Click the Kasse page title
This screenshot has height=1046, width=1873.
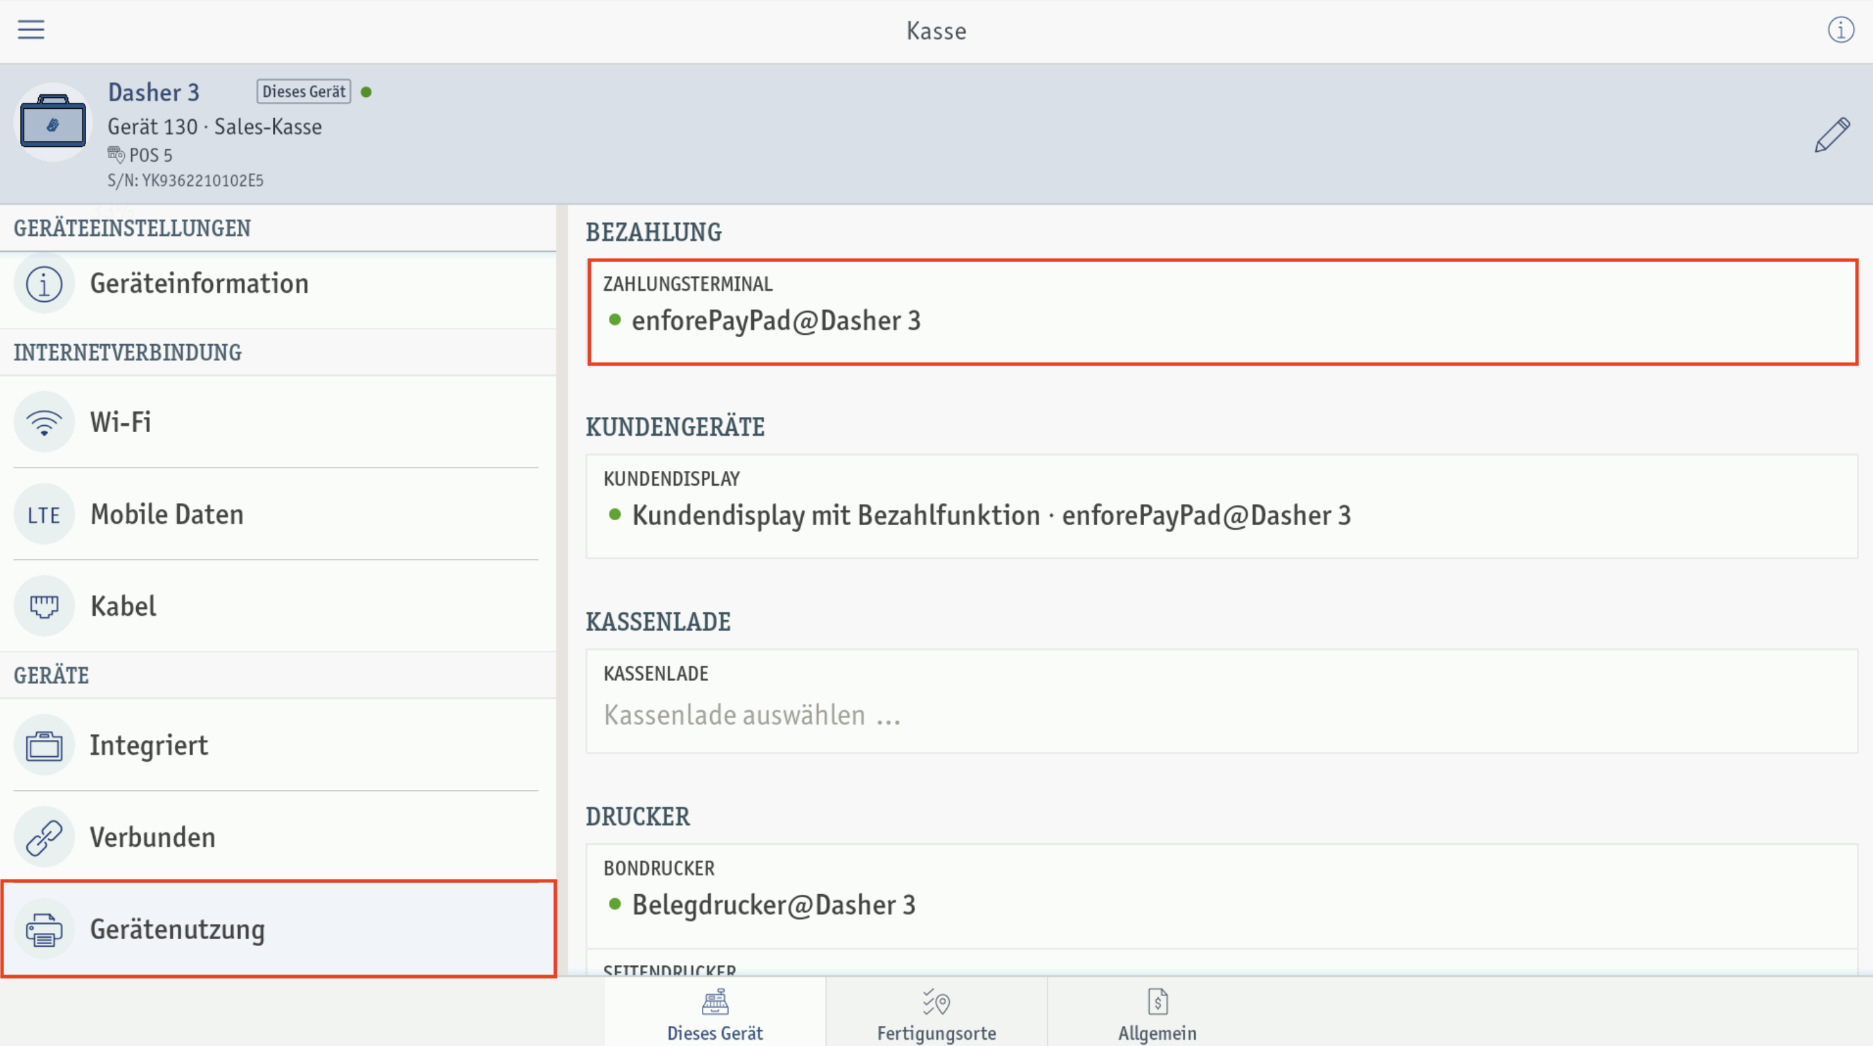pos(936,31)
